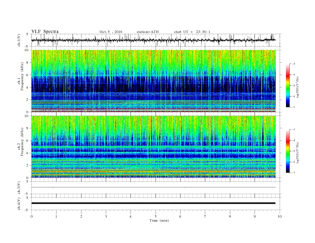Click the "9" time axis tick label
The height and width of the screenshot is (243, 315).
point(255,216)
